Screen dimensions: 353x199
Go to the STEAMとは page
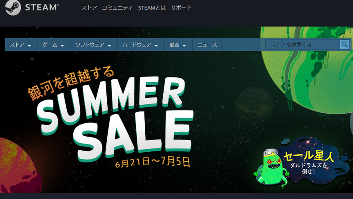[152, 8]
